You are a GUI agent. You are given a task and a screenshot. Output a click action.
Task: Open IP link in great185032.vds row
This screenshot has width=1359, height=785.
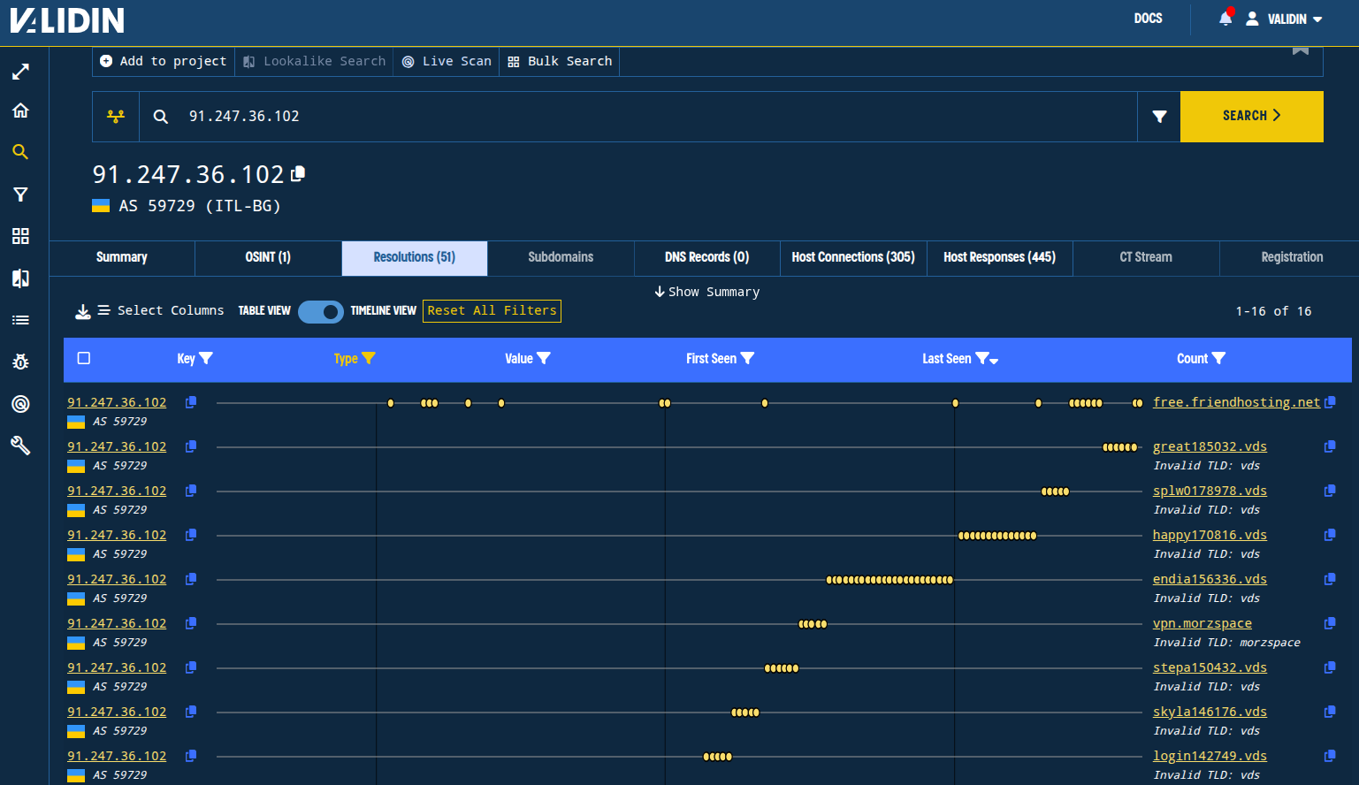pyautogui.click(x=117, y=446)
